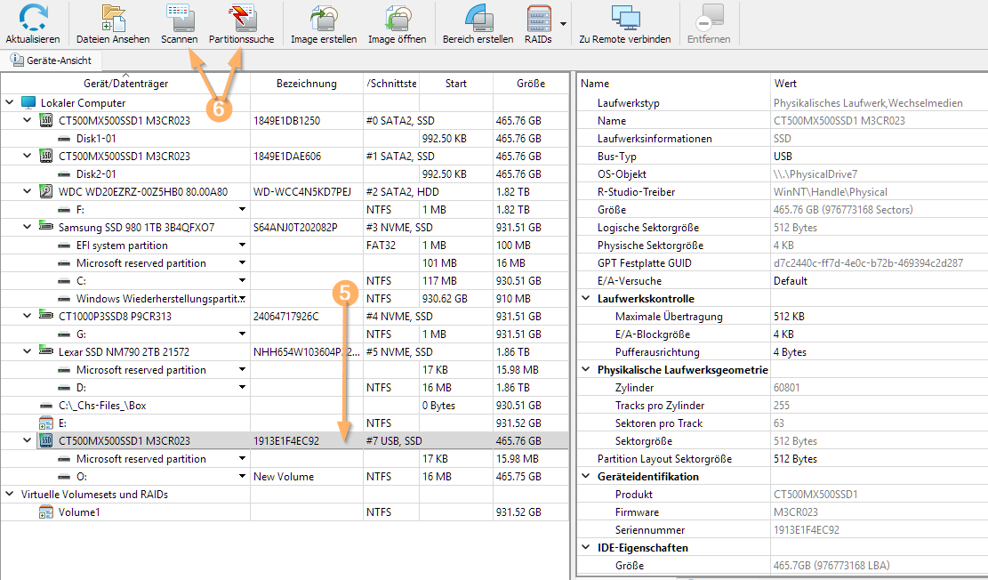The image size is (988, 580).
Task: Click the Volume1 virtual volume icon
Action: coord(46,512)
